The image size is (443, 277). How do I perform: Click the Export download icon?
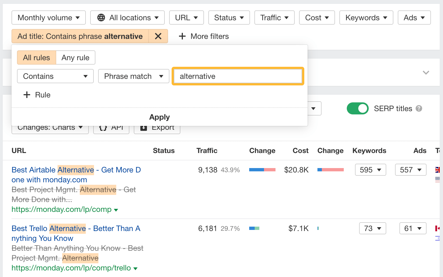143,127
